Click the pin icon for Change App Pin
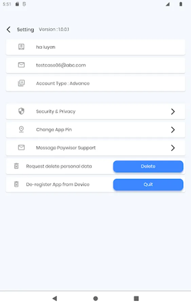The width and height of the screenshot is (191, 306). 21,129
